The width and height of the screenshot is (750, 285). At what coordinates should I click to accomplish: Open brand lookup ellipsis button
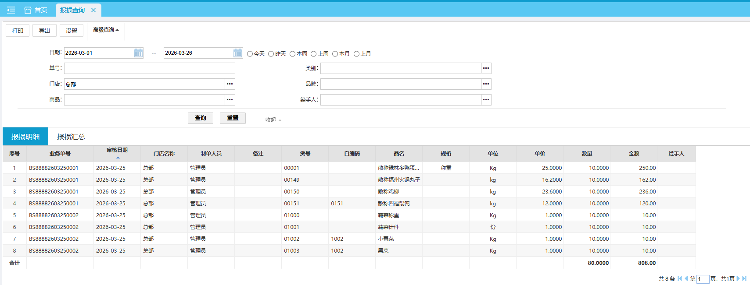(x=486, y=84)
